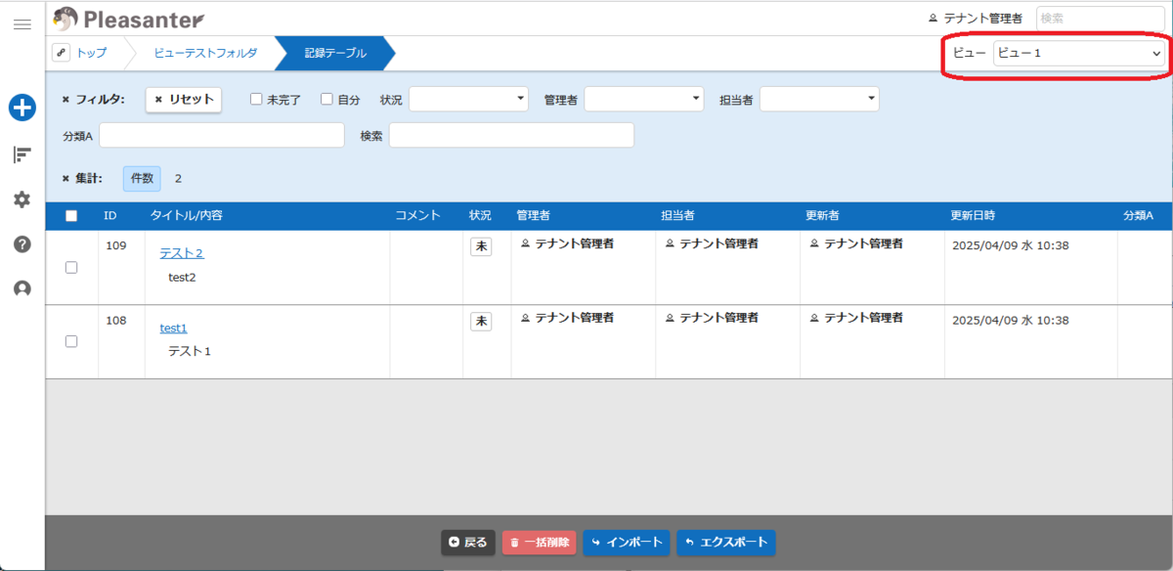Screen dimensions: 1173x571
Task: Click the top-right 検索 search box
Action: tap(1101, 18)
